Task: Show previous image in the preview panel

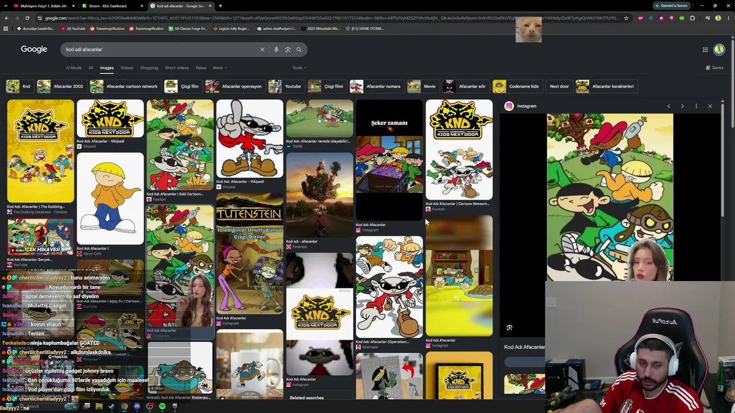Action: point(668,106)
